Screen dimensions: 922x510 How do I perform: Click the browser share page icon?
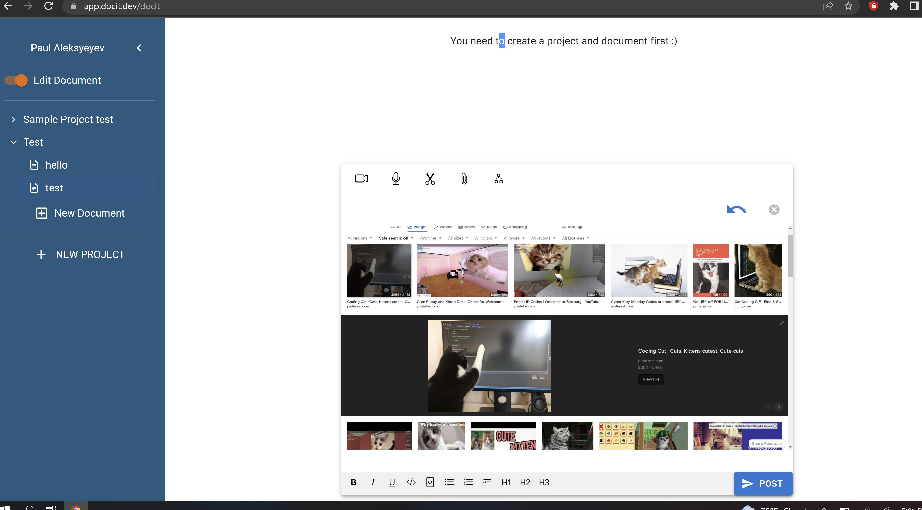(x=828, y=6)
